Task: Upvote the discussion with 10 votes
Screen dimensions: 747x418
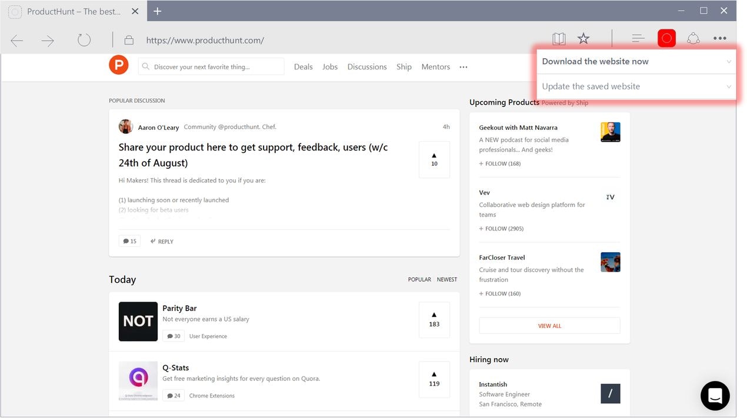Action: pyautogui.click(x=434, y=159)
